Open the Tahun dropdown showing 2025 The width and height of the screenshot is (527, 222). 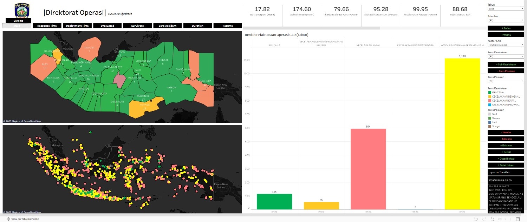coord(506,8)
